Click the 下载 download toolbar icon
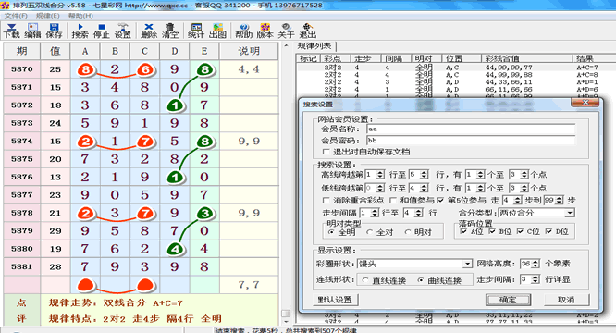 pyautogui.click(x=11, y=31)
